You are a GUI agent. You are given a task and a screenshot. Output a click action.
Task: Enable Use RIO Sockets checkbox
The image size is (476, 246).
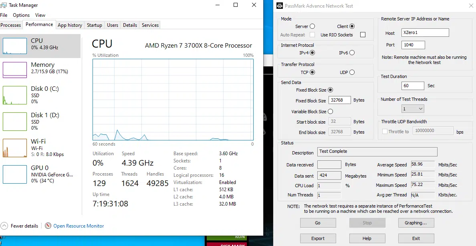(363, 35)
